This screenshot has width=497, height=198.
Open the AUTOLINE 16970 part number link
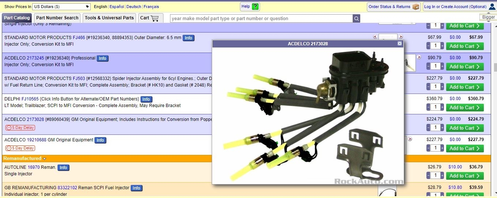34,167
